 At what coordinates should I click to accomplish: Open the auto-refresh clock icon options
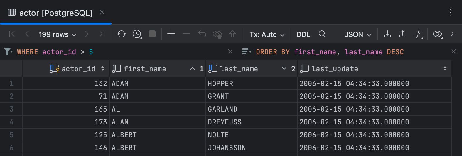(137, 34)
